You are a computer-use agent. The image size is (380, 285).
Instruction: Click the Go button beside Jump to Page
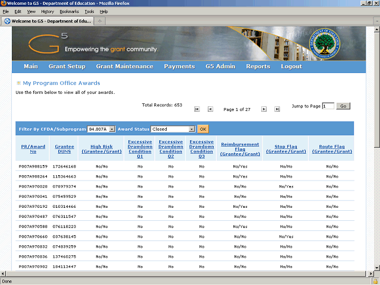(343, 106)
